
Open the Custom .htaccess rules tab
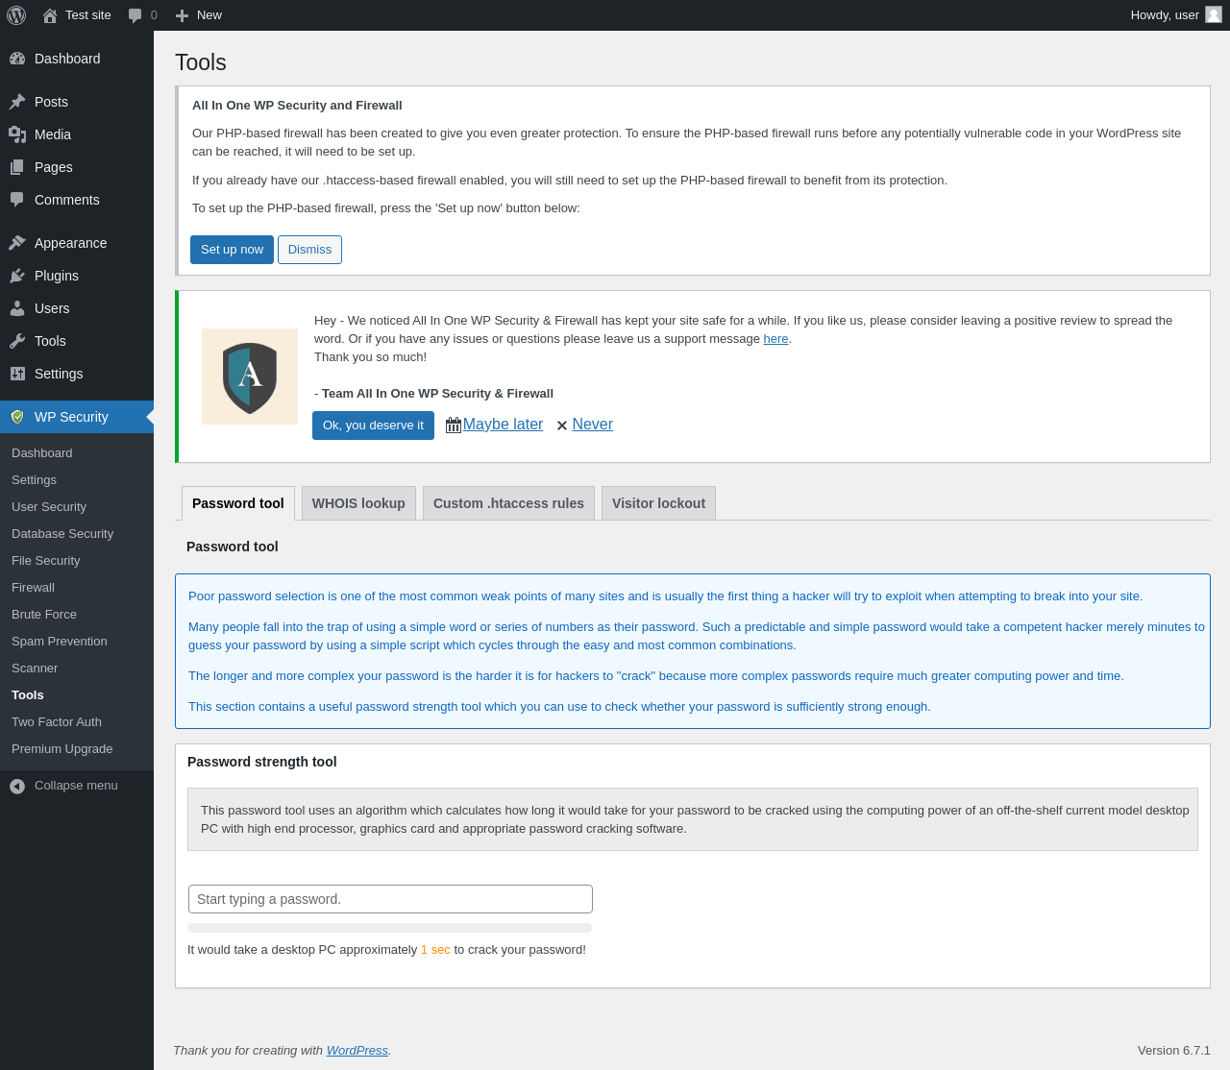pos(508,503)
